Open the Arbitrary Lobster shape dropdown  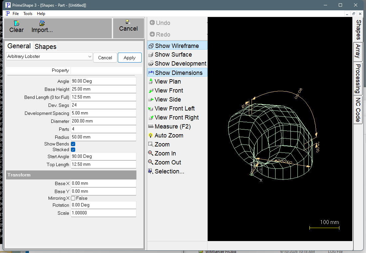pos(49,57)
